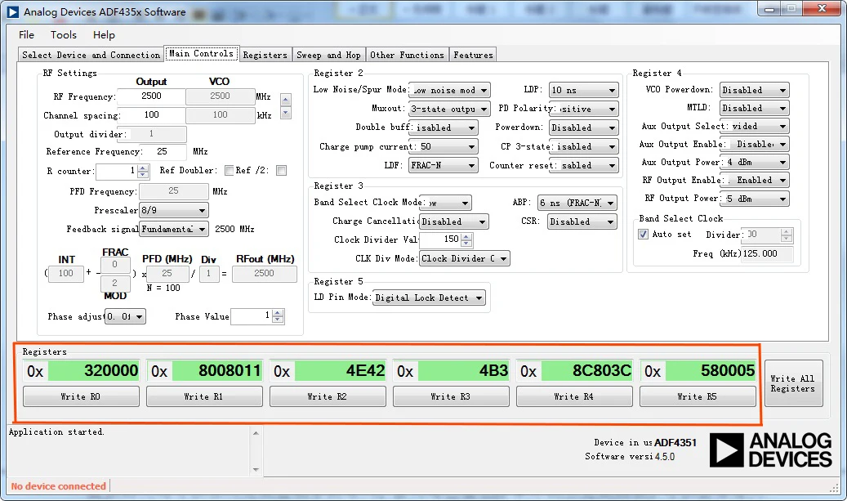Decrease Clock Divider Value with down arrow
847x501 pixels.
tap(466, 243)
